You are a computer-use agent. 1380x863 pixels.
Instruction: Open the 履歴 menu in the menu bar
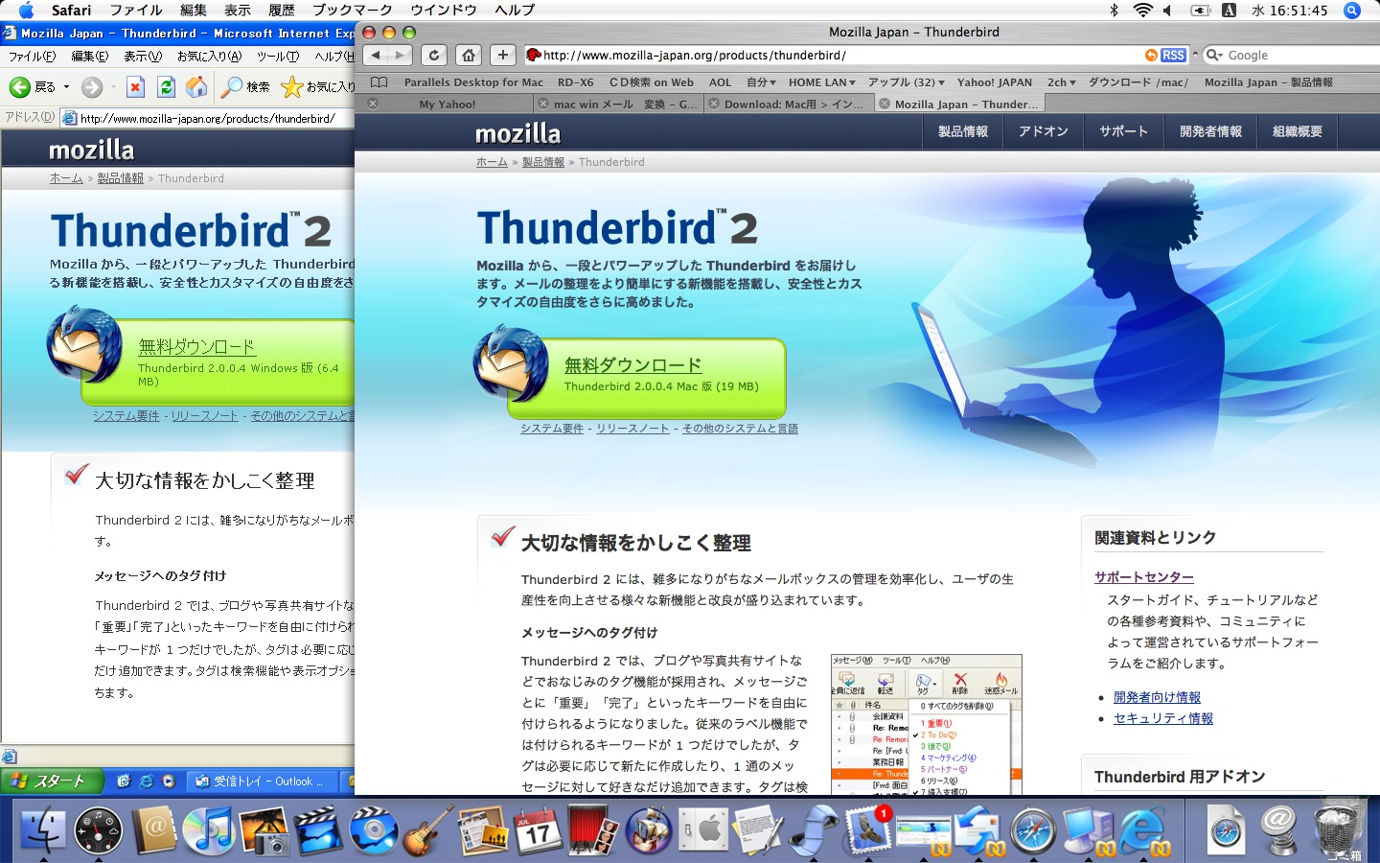[x=282, y=11]
